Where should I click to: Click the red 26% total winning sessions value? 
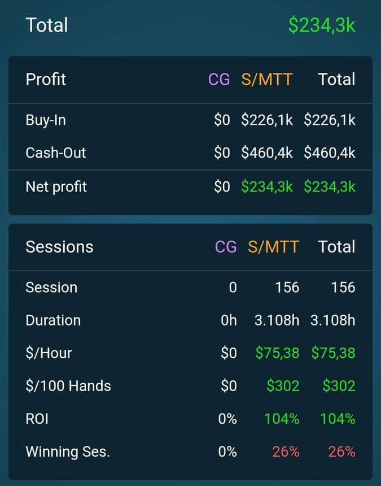(x=341, y=452)
